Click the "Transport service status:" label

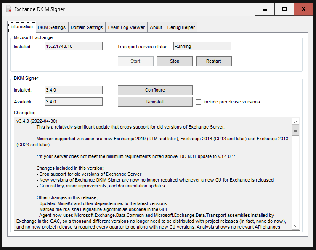[143, 47]
